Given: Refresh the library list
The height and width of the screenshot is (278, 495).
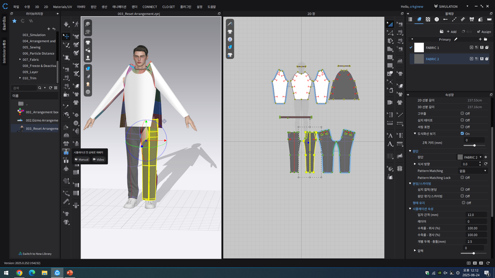Looking at the screenshot, I should [50, 88].
